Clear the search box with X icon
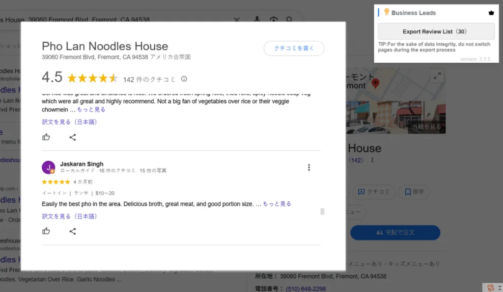This screenshot has width=503, height=292. (237, 20)
